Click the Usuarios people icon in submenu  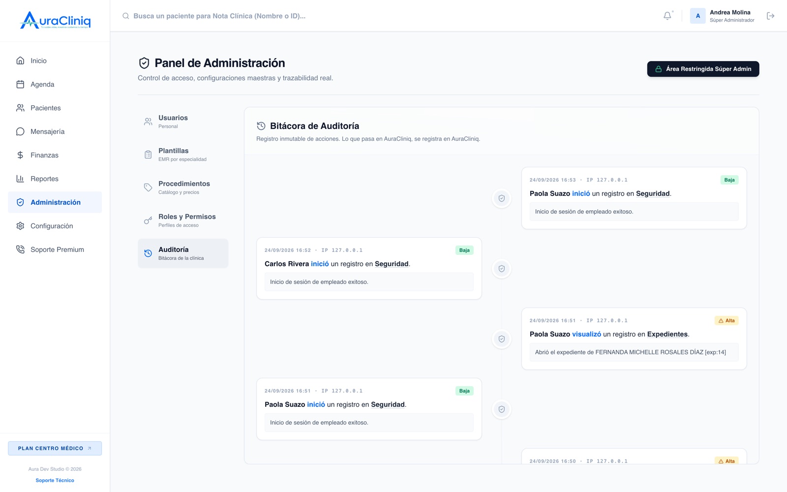pyautogui.click(x=148, y=122)
